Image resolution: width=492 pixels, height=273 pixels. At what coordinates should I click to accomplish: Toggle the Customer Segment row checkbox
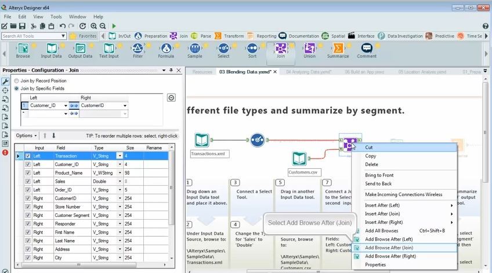click(x=28, y=215)
